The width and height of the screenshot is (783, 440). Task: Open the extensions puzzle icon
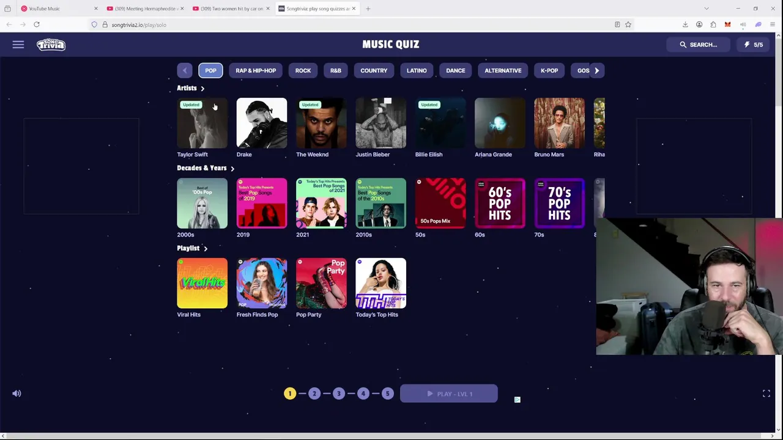(x=713, y=24)
